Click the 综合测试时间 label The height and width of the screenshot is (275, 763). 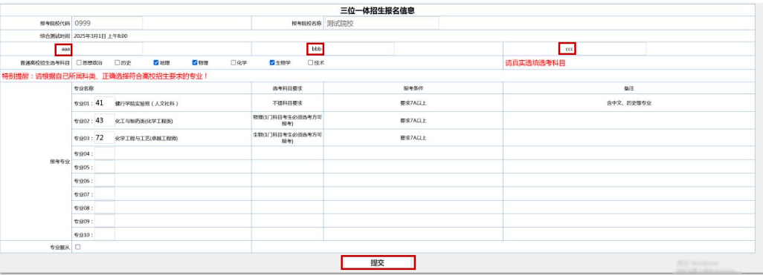55,36
